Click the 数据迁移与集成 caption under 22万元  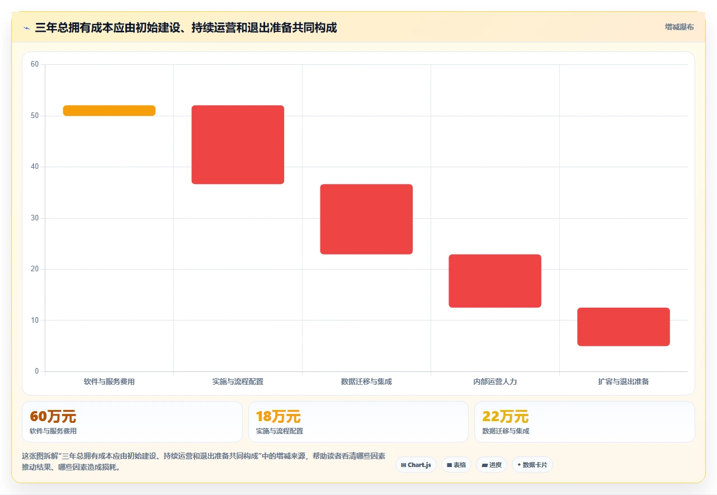point(506,431)
